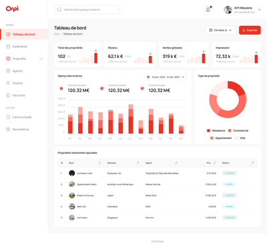Sort table by Statut column
The width and height of the screenshot is (267, 249).
[253, 163]
